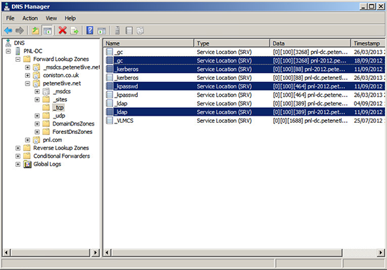The image size is (387, 270).
Task: Click the _VLMCS record icon
Action: point(109,121)
